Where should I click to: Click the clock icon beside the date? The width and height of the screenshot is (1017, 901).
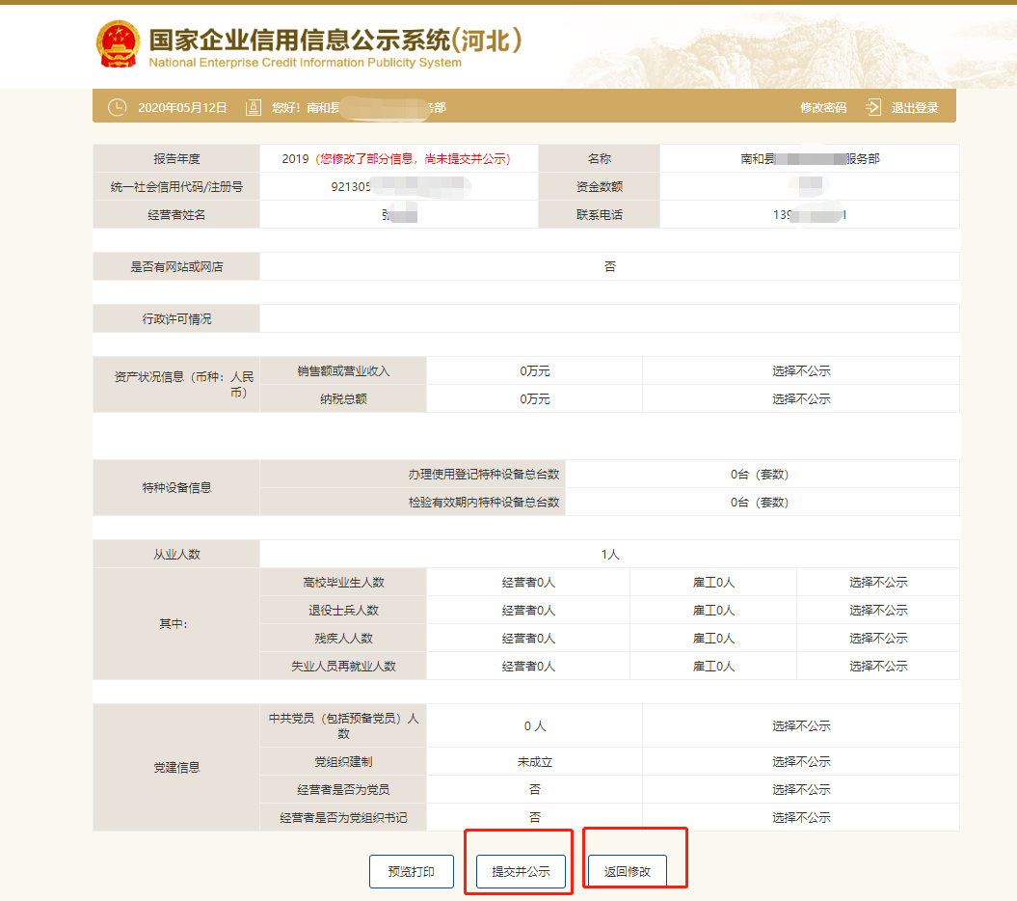(x=118, y=106)
